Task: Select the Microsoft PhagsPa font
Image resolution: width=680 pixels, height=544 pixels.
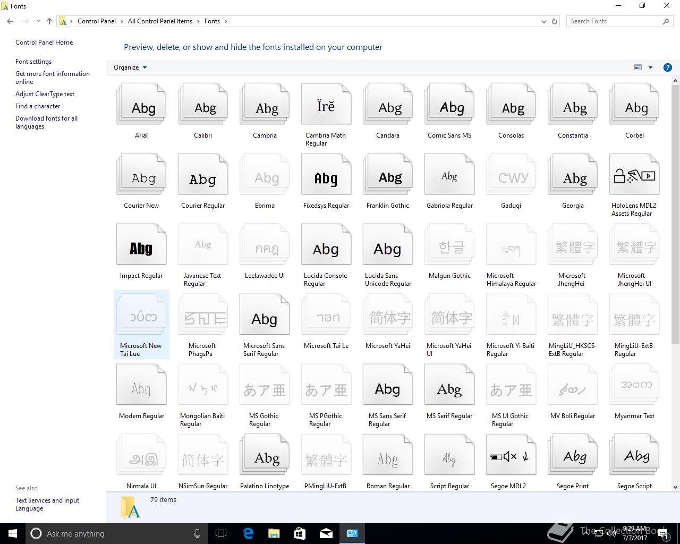Action: [x=203, y=325]
